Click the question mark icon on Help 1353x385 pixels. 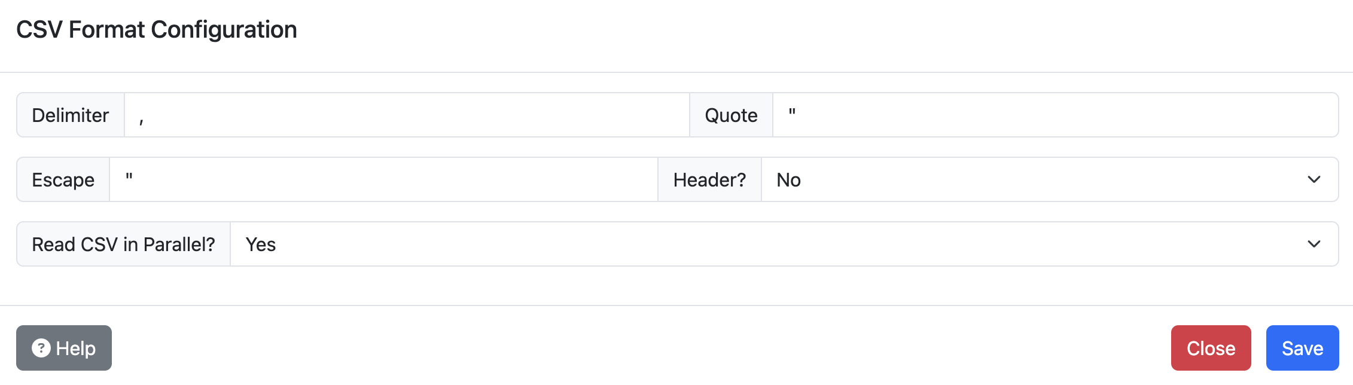tap(41, 348)
